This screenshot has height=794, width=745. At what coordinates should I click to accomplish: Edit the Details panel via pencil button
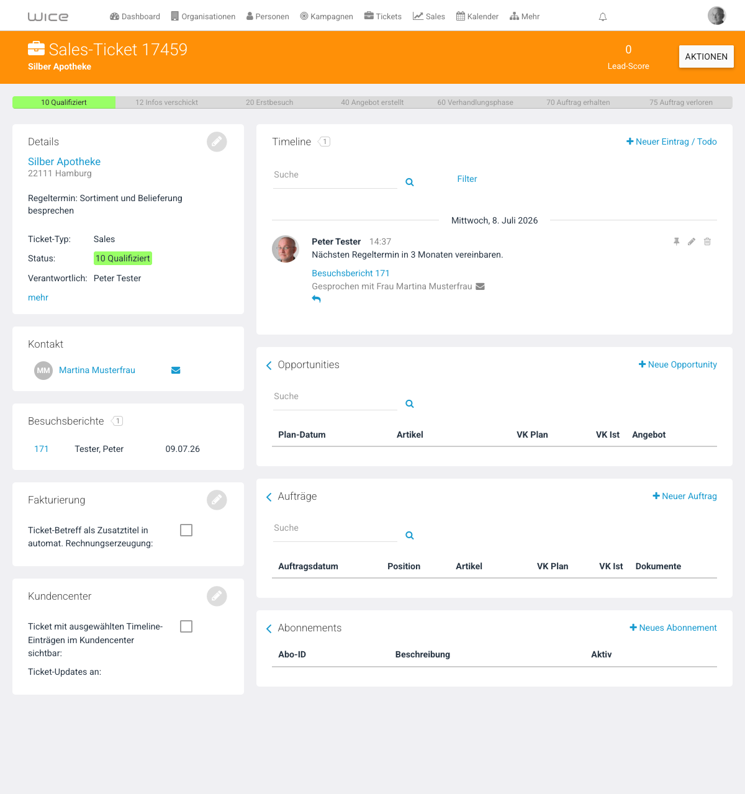point(217,142)
